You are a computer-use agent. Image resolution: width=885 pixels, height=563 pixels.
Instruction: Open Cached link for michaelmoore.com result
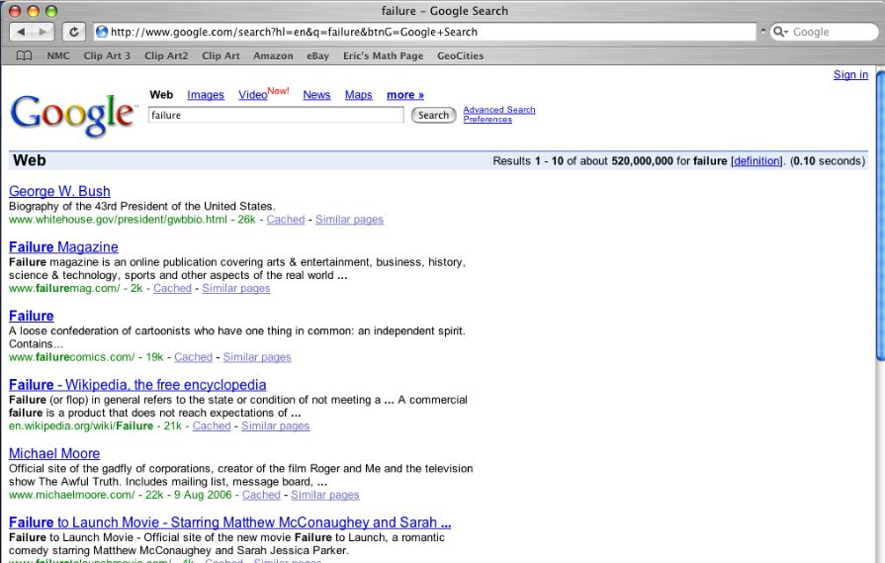(261, 495)
